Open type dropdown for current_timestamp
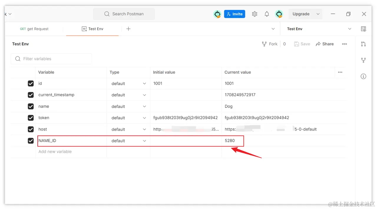 (x=128, y=95)
